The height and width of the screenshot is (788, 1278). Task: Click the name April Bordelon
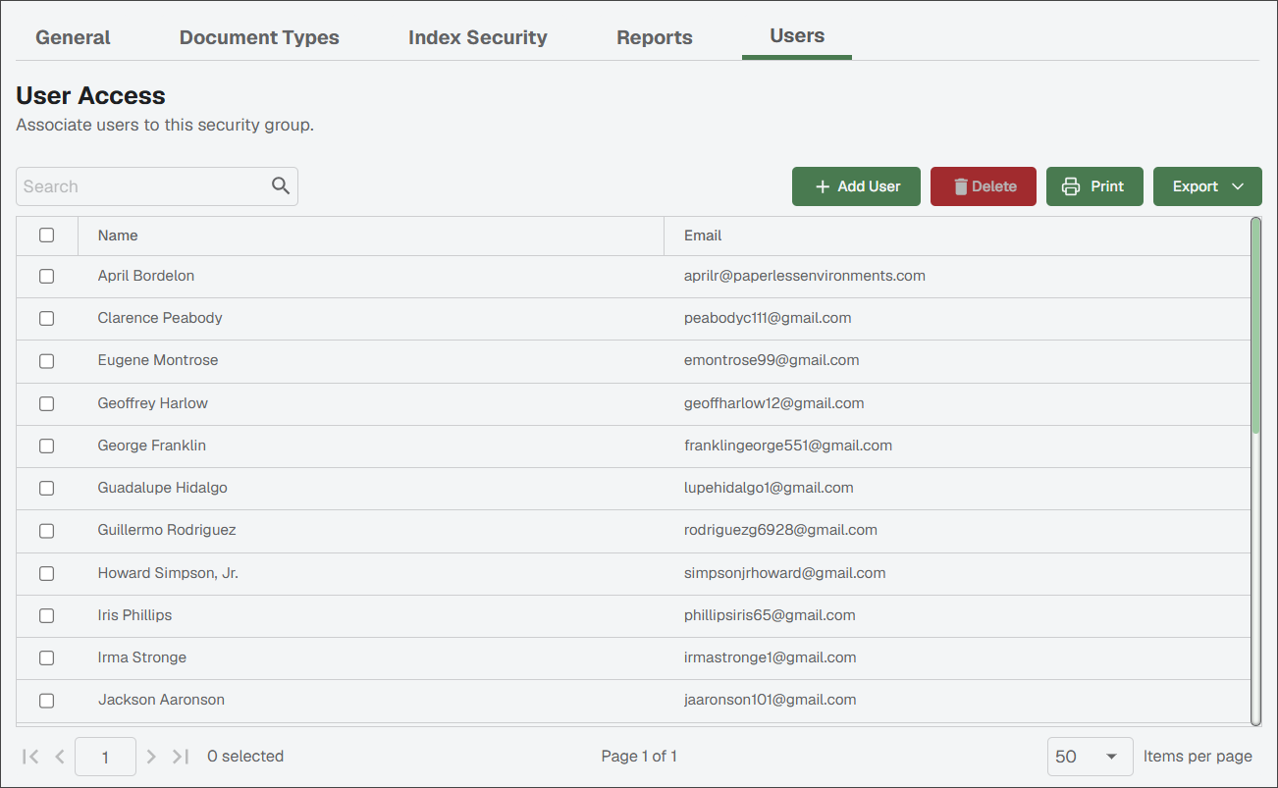point(146,276)
